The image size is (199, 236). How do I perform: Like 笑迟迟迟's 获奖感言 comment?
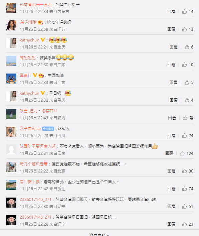pos(188,65)
